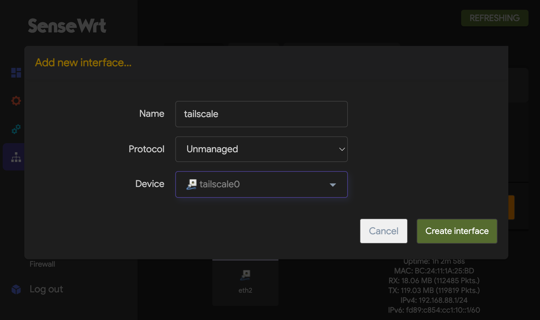Open the Device selector for tailscale0
This screenshot has height=320, width=540.
(262, 185)
